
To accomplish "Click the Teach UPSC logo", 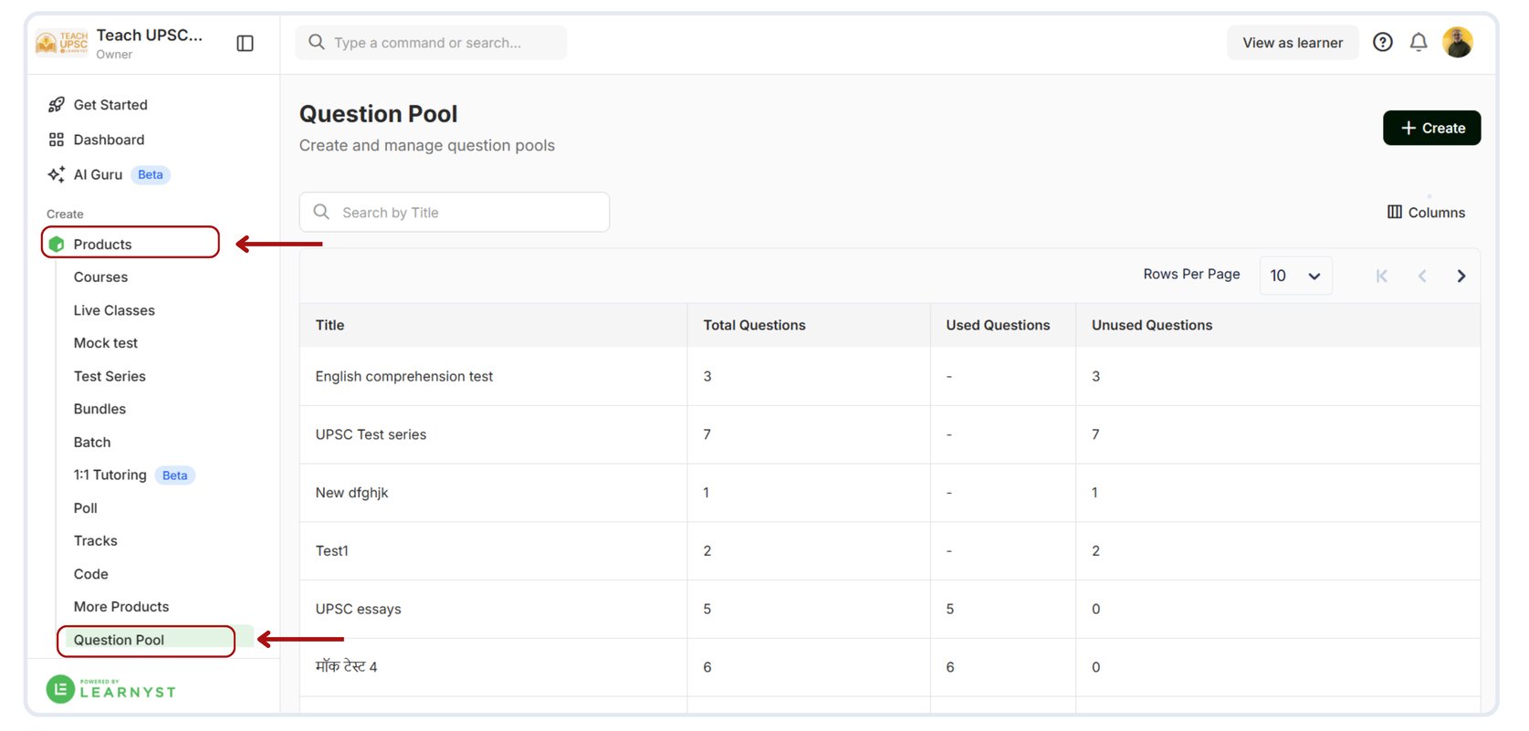I will tap(62, 43).
